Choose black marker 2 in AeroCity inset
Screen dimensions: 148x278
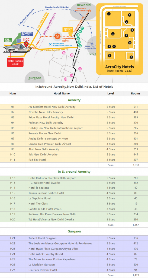point(126,22)
